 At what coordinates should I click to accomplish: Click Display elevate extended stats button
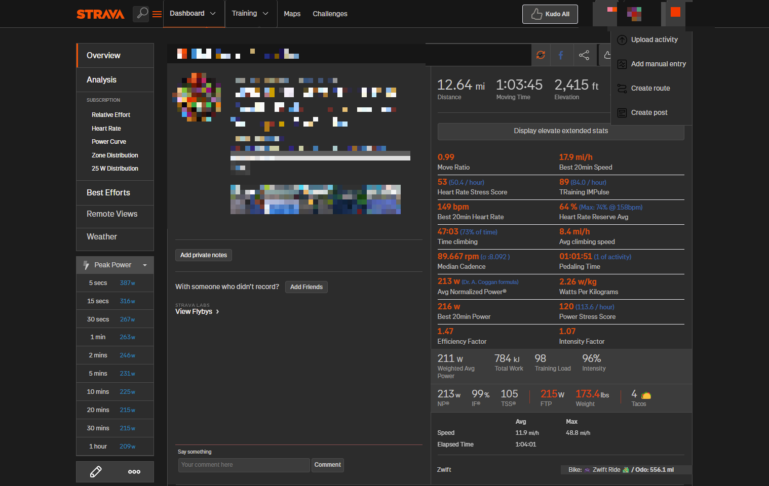click(x=561, y=131)
